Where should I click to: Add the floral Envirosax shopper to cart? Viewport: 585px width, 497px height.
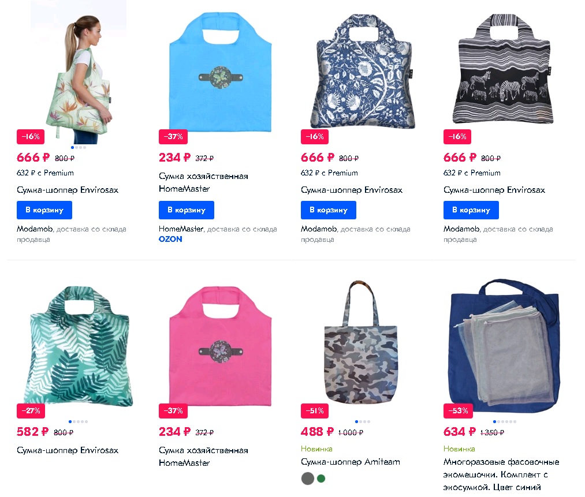(x=44, y=210)
